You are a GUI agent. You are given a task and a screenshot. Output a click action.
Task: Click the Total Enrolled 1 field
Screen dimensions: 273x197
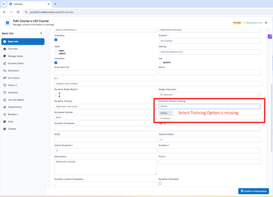point(210,140)
